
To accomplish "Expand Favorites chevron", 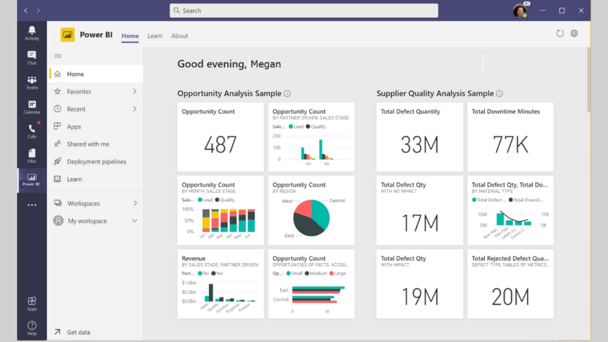I will click(x=135, y=91).
